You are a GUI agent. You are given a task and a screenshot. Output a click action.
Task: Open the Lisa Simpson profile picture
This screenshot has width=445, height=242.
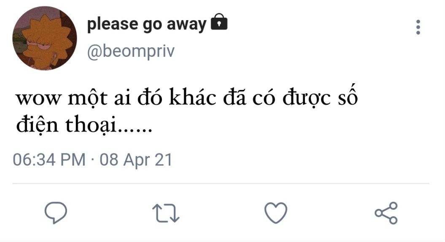coord(45,39)
